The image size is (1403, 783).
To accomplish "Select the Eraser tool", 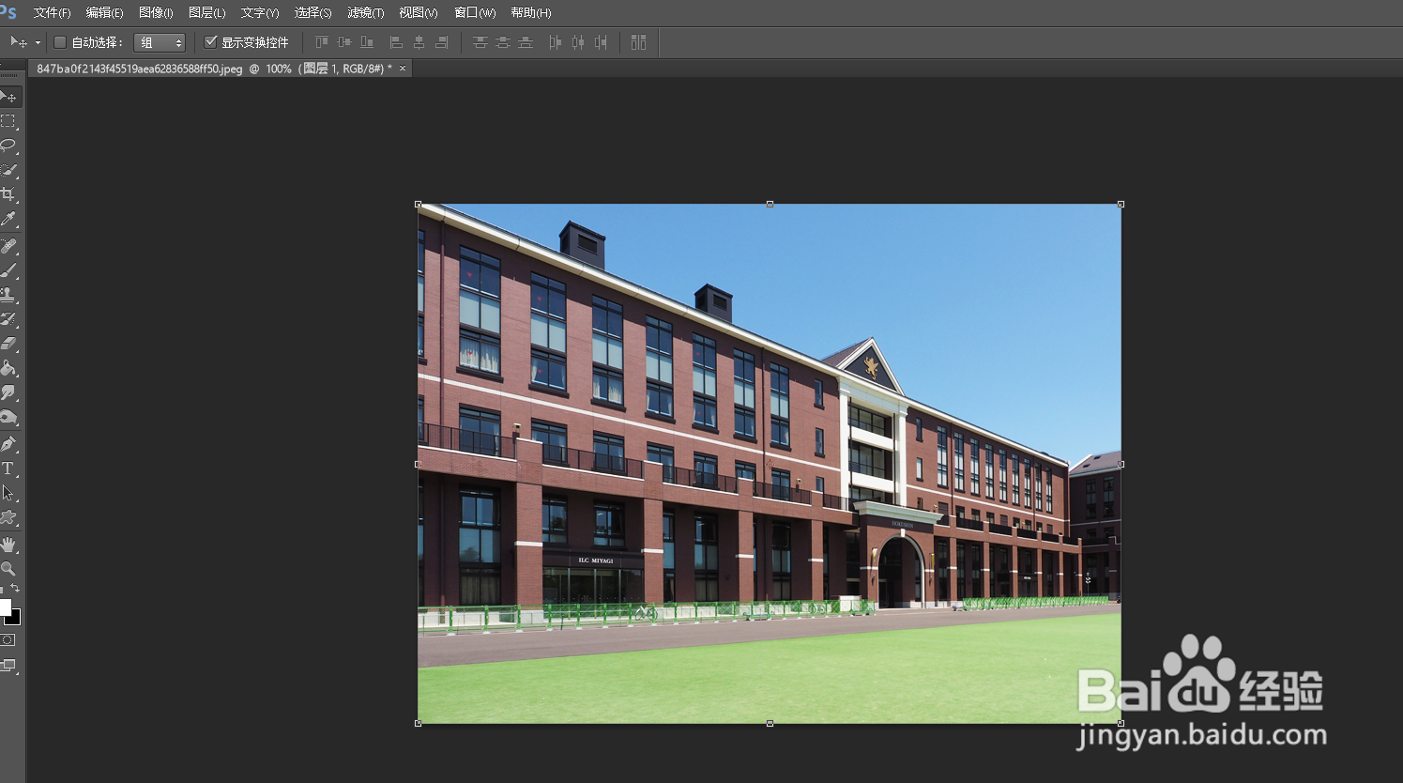I will [8, 344].
